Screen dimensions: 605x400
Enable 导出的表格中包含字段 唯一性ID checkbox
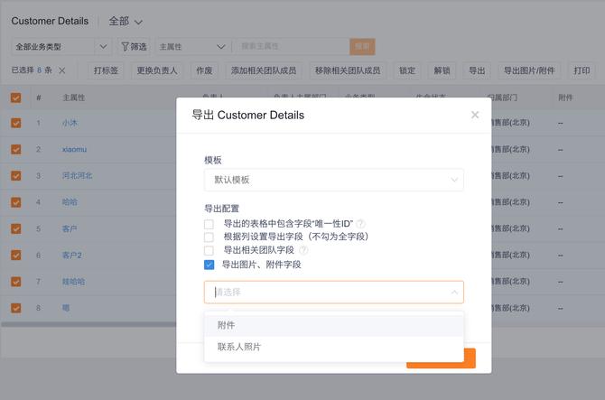pos(209,223)
